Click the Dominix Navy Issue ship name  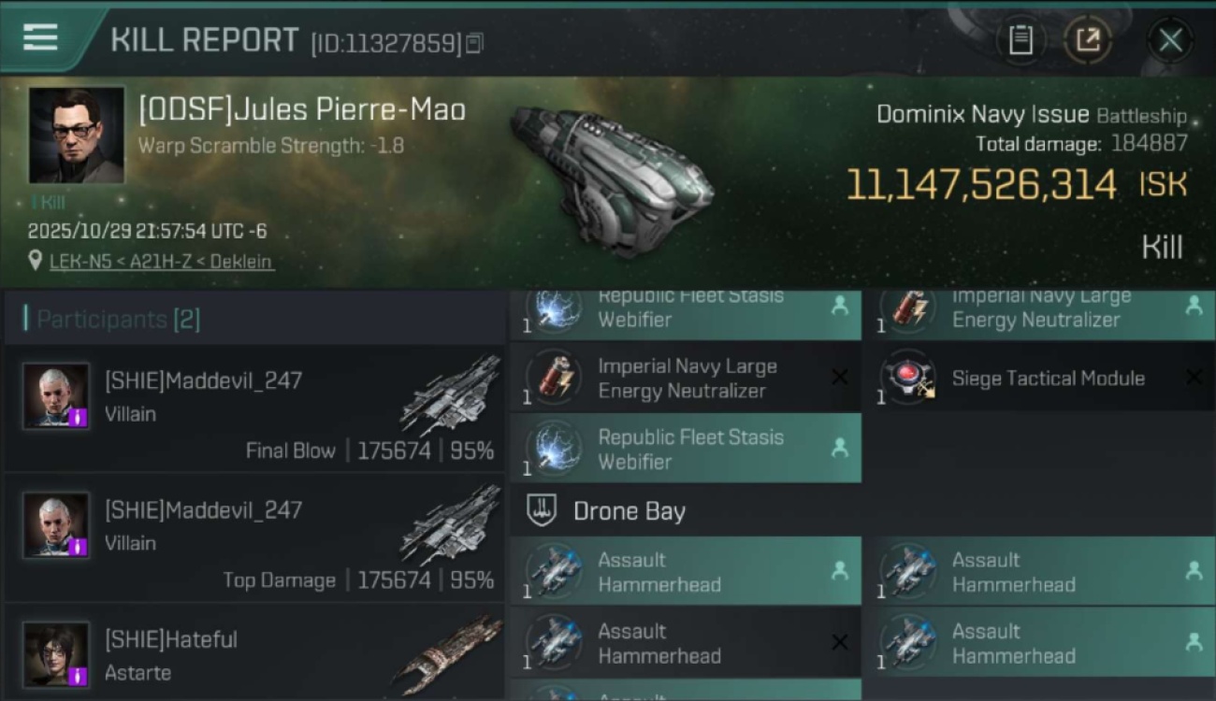(982, 115)
